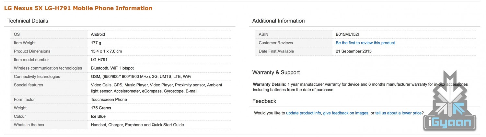The width and height of the screenshot is (486, 137).
Task: Click the Feedback section heading
Action: click(264, 101)
